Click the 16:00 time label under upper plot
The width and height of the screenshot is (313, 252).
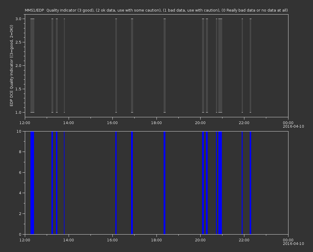[x=112, y=123]
